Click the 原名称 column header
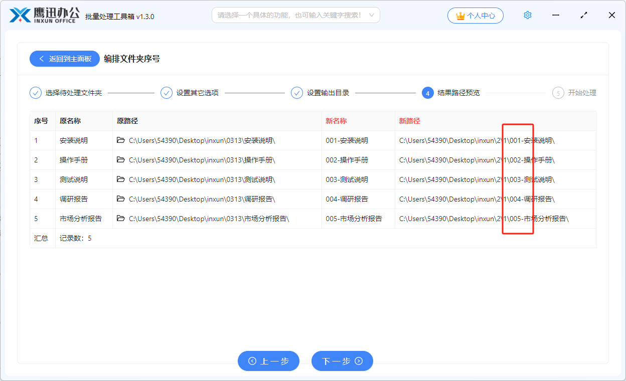626x381 pixels. coord(70,121)
